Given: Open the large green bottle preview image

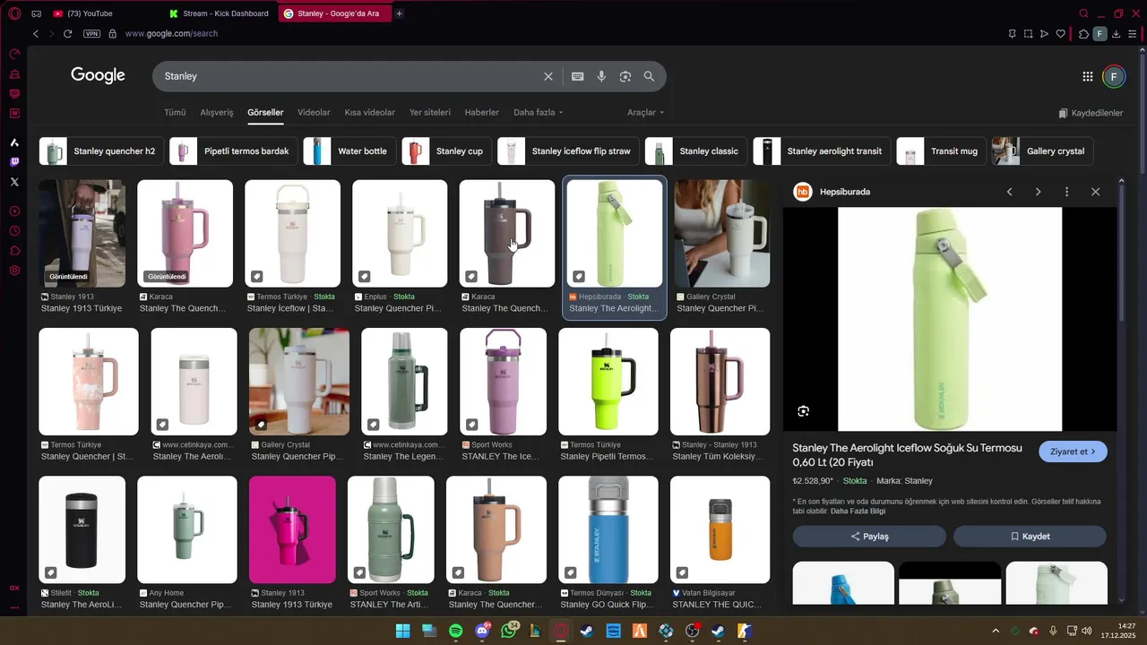Looking at the screenshot, I should click(x=950, y=319).
